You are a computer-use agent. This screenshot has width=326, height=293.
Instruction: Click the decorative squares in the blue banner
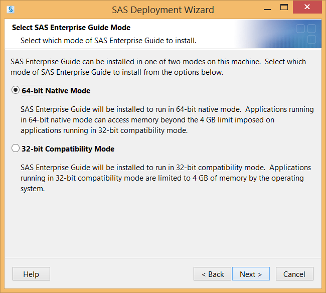point(306,34)
